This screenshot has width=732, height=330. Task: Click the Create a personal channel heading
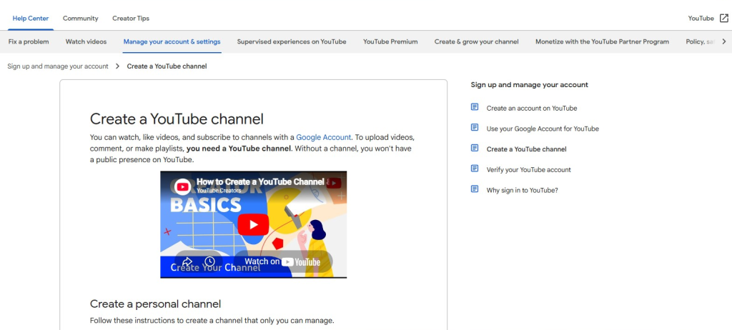tap(155, 304)
